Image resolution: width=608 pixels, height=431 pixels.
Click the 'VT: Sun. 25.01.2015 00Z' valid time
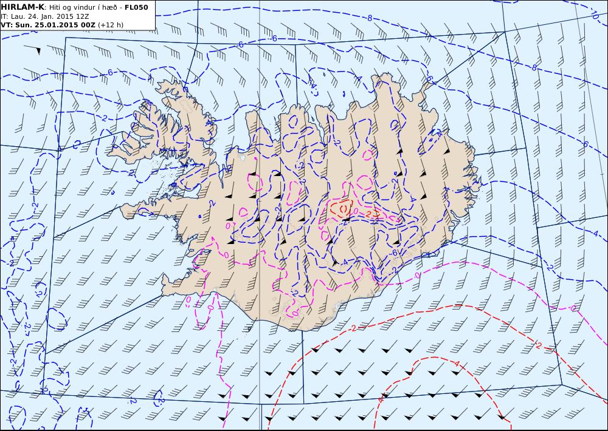pos(47,25)
